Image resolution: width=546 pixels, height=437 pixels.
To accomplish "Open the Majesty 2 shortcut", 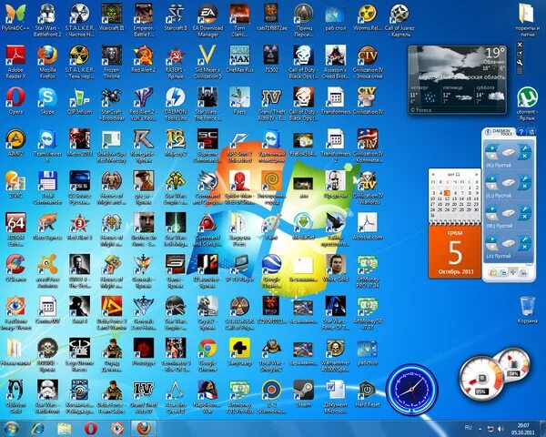I will (176, 143).
